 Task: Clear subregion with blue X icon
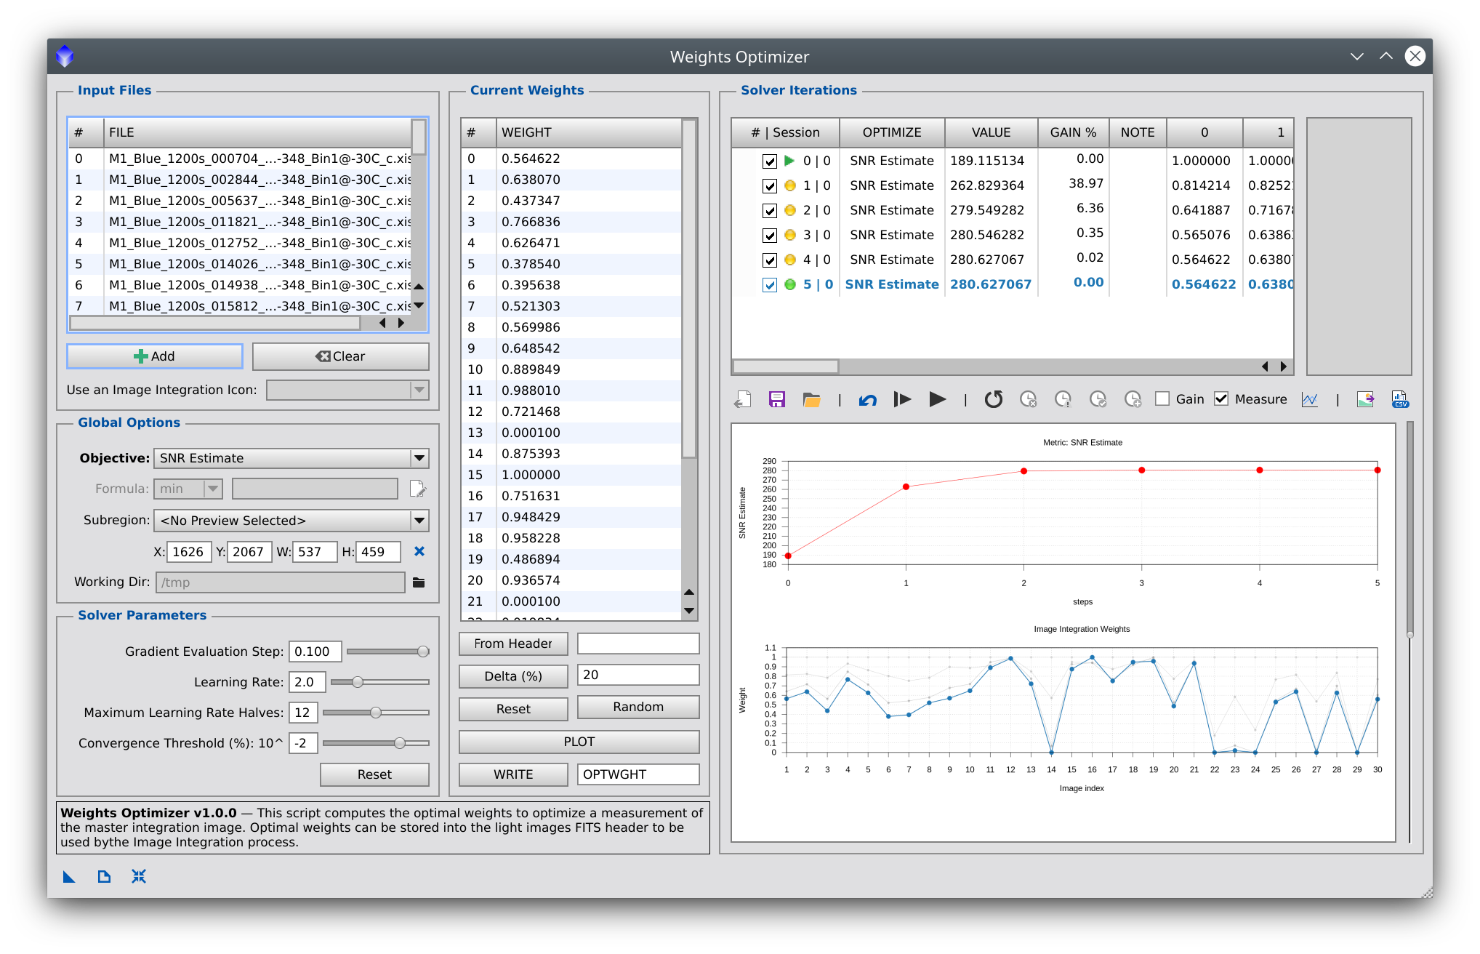point(419,551)
